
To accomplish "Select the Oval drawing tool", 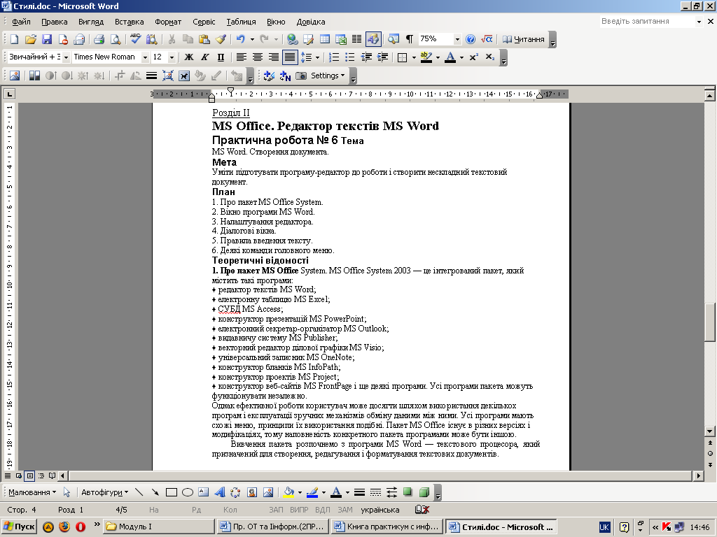I will (x=188, y=492).
